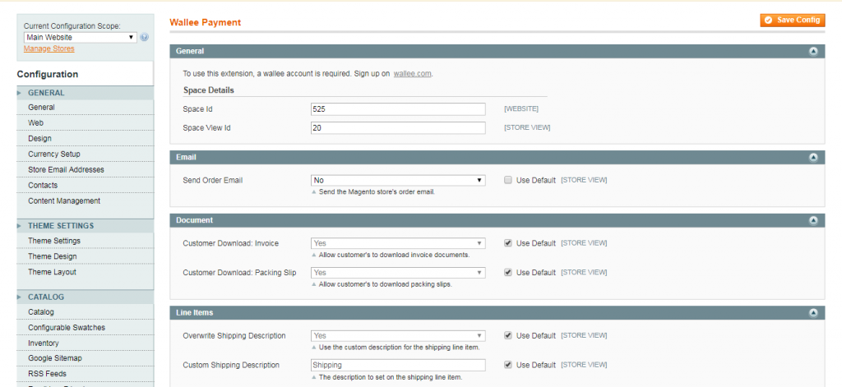Viewport: 842px width, 387px height.
Task: Open Design configuration in sidebar
Action: (x=85, y=139)
